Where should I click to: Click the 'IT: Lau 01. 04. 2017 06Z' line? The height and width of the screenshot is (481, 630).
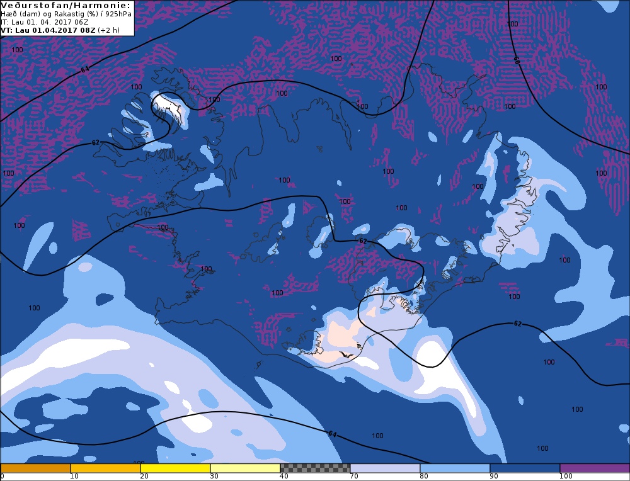pyautogui.click(x=45, y=22)
